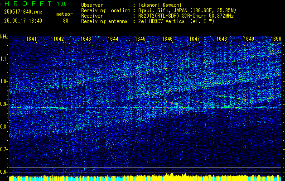
Task: Click the Receiver label
Action: click(x=92, y=16)
